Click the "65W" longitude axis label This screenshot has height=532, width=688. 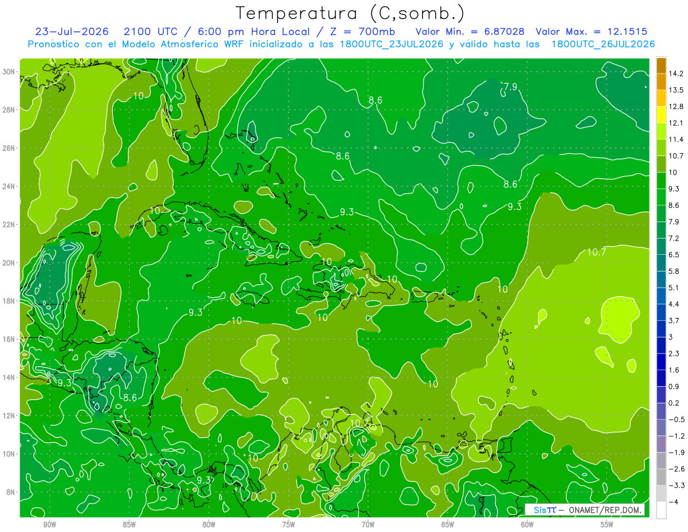coord(448,524)
